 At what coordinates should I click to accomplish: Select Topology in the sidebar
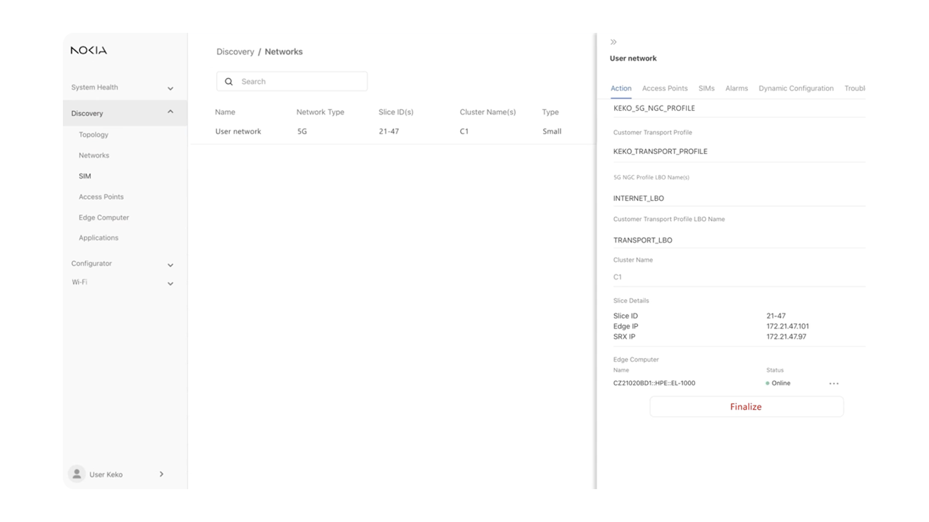(93, 135)
